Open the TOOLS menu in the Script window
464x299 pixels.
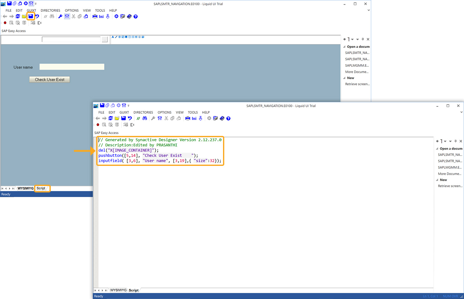pos(193,112)
